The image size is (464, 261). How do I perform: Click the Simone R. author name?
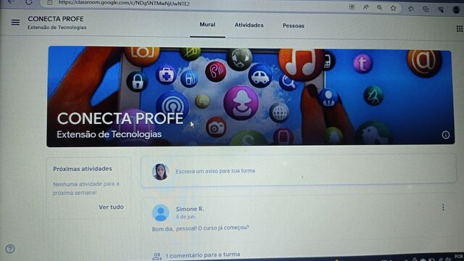pos(190,209)
